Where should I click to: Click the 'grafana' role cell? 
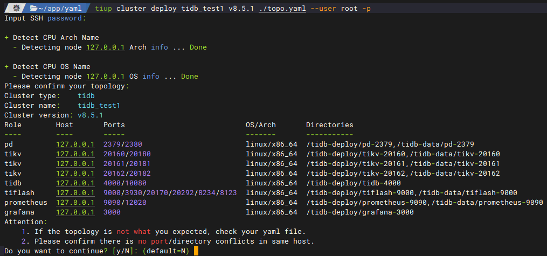19,212
